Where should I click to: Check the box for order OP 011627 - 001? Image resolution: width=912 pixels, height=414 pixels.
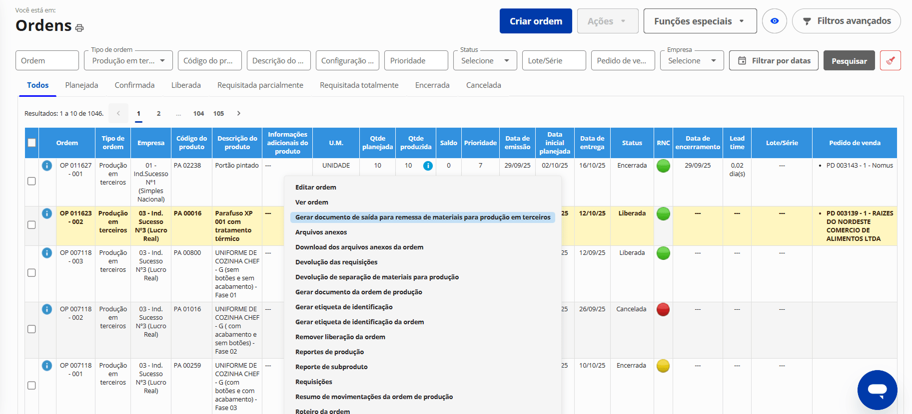[x=31, y=181]
